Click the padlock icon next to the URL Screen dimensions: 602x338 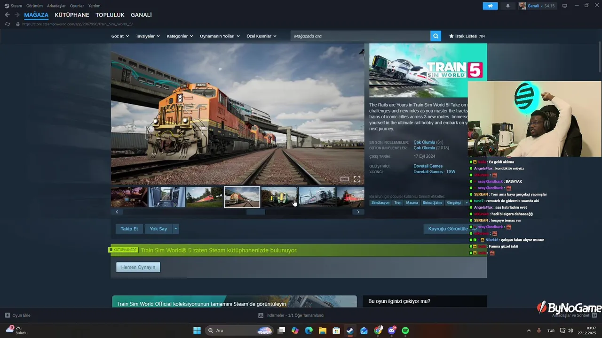[18, 24]
